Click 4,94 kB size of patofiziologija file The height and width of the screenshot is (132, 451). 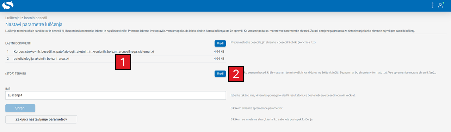[219, 59]
